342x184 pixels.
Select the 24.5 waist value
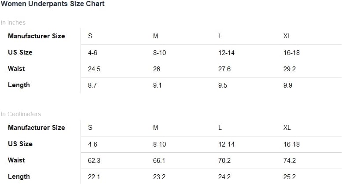point(94,69)
